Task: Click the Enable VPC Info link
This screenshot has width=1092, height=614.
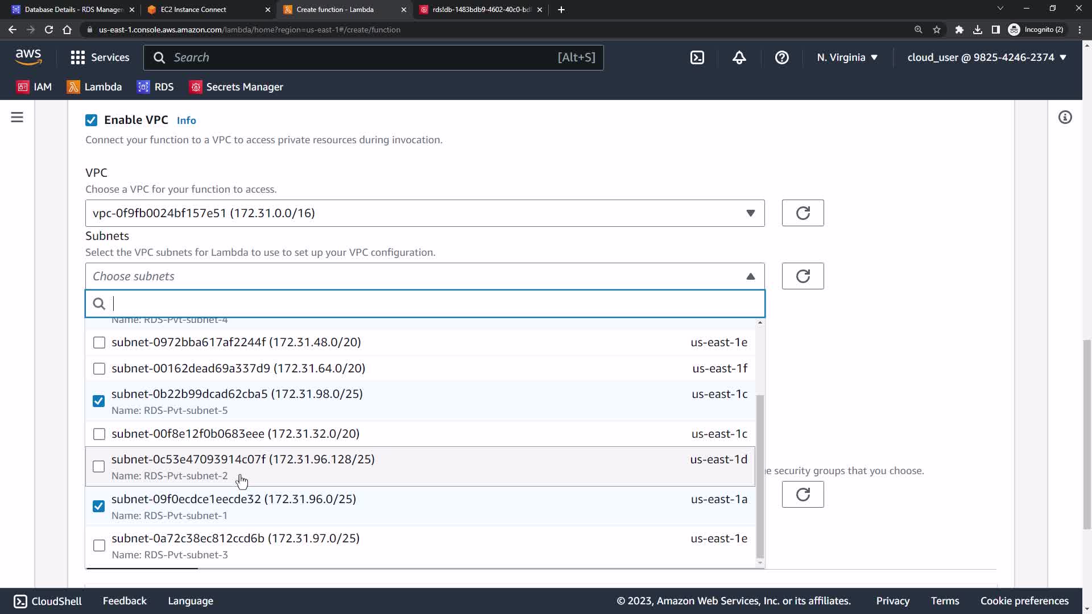Action: click(x=186, y=121)
